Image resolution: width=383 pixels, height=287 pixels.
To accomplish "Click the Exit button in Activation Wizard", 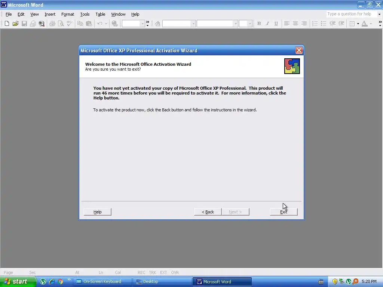I will pos(284,212).
